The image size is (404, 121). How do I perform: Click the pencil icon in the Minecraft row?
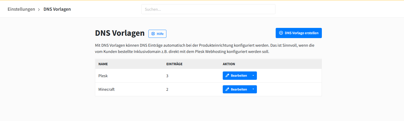pos(227,89)
